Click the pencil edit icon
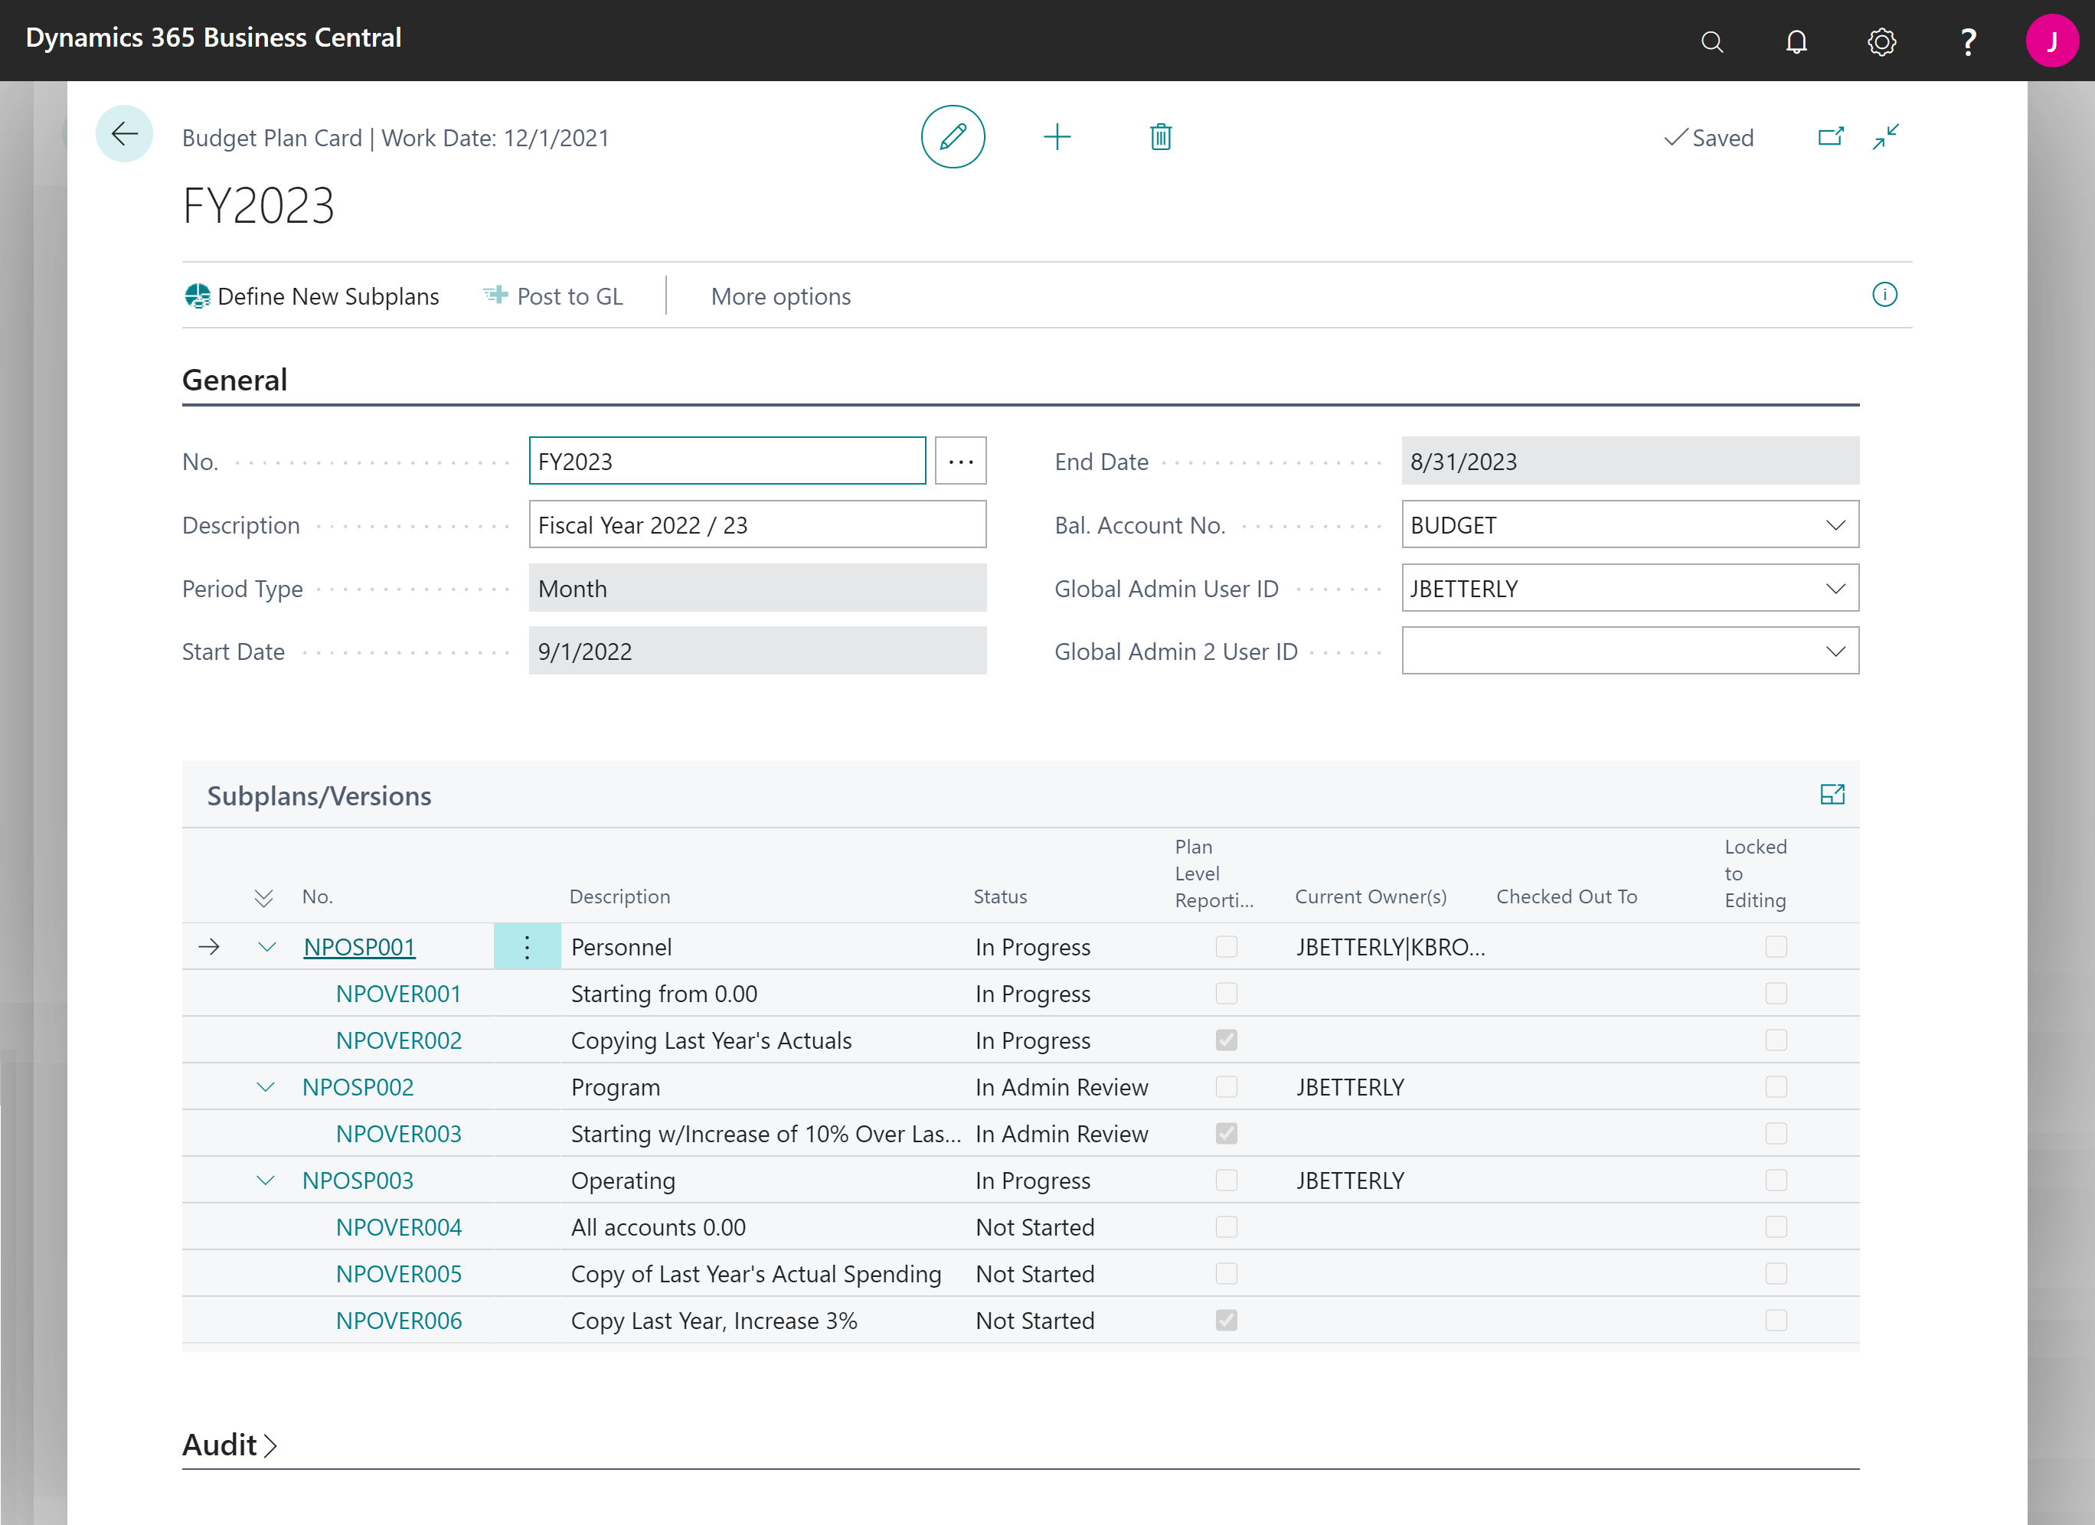Viewport: 2095px width, 1525px height. click(953, 137)
